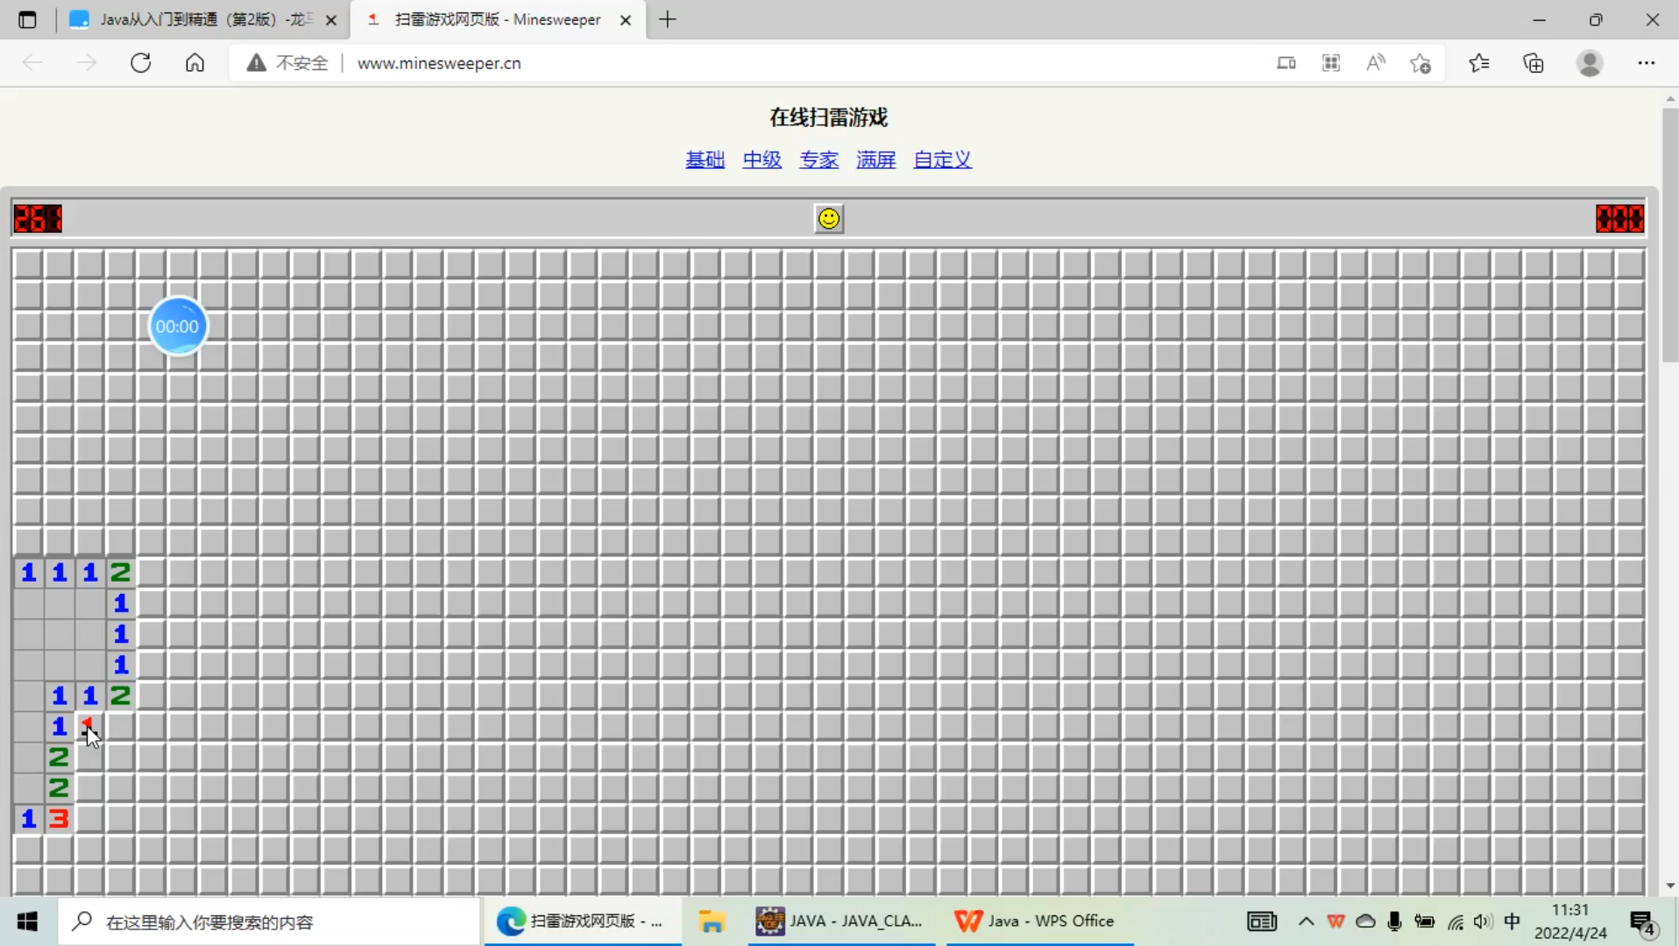
Task: Open the network tray icon
Action: click(1455, 921)
